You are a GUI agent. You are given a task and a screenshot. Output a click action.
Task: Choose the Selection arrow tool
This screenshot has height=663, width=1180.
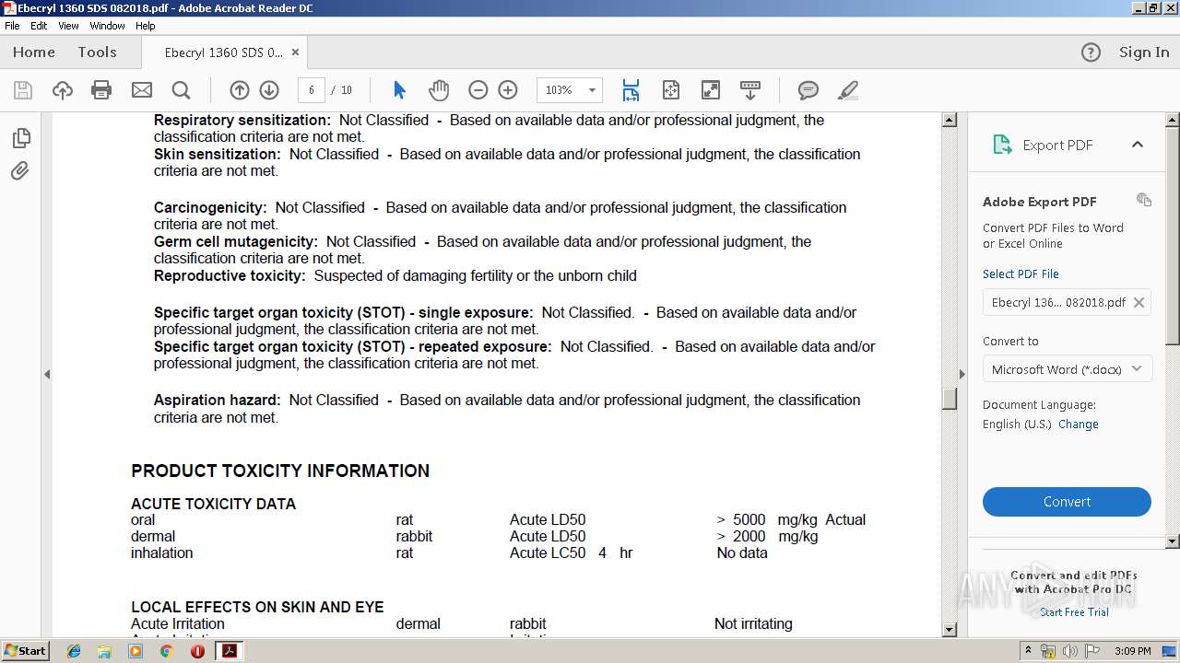399,90
